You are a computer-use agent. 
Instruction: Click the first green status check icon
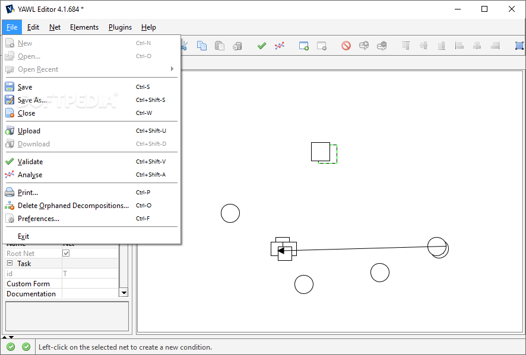pos(11,347)
